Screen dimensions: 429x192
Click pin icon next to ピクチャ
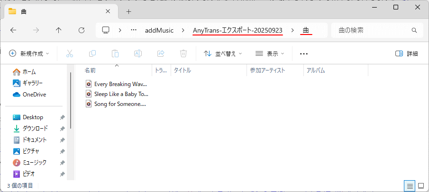tap(62, 151)
